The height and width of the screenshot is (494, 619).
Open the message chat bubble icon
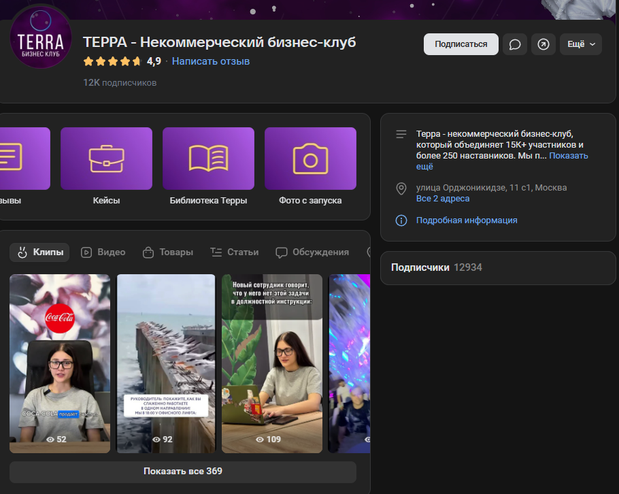point(515,44)
